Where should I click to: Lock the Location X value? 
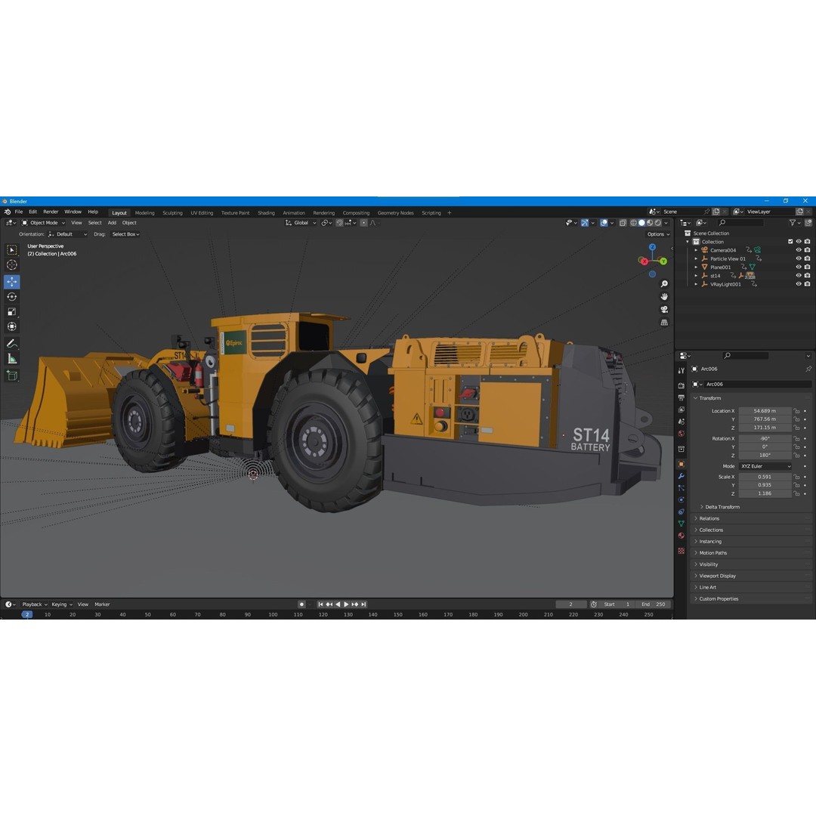click(797, 411)
